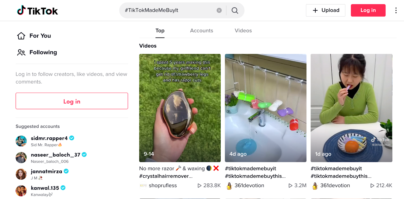Click the #crystalhairremover hashtag caption

(x=166, y=176)
